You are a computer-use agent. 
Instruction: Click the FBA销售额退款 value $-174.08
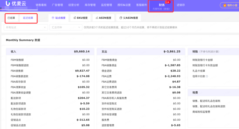[x=83, y=76]
